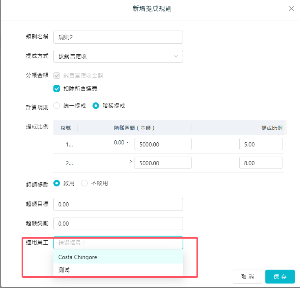
Task: Enable 超額獎勵 with 啟用 radio
Action: click(x=57, y=183)
